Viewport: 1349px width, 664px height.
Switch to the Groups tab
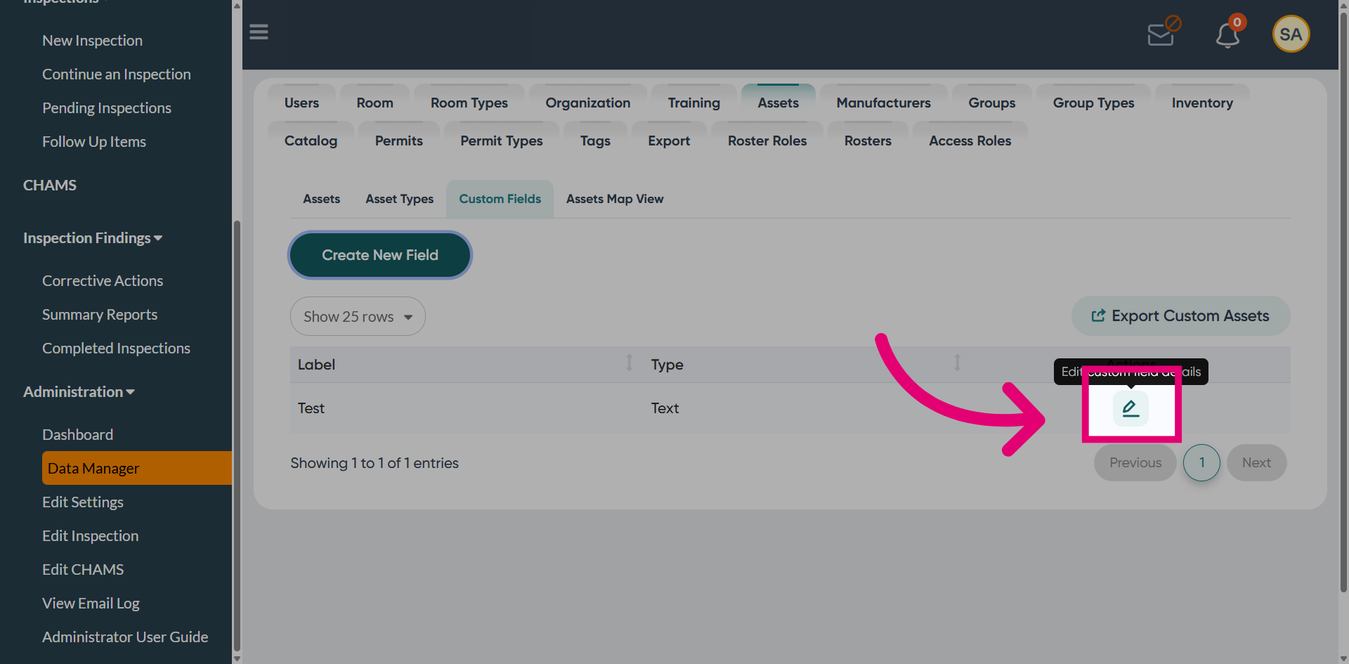click(991, 103)
